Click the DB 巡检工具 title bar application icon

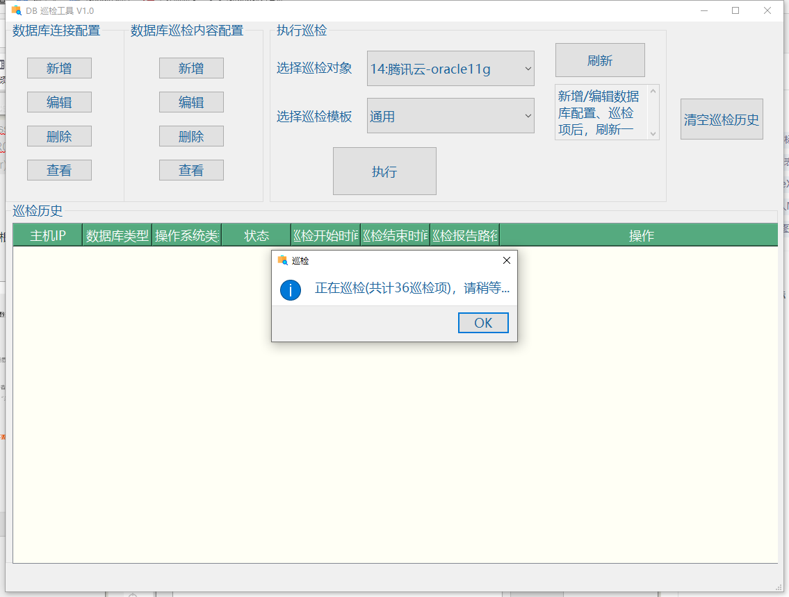click(x=15, y=10)
